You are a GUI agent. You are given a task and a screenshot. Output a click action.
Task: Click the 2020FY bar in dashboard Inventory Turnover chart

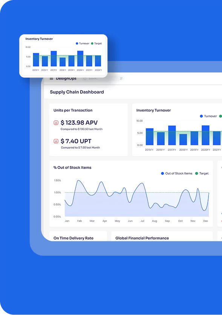point(205,135)
